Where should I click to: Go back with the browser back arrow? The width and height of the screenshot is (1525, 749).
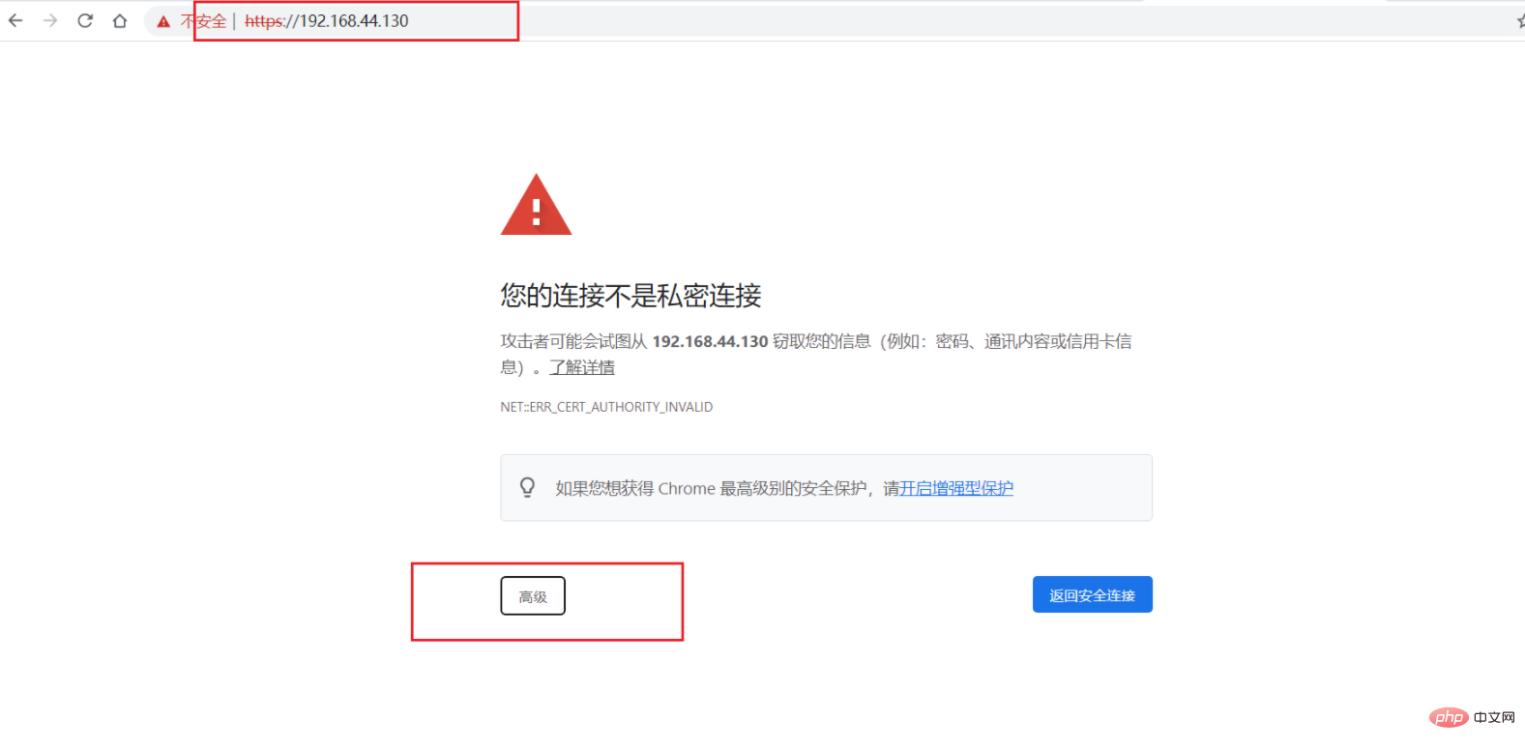[x=15, y=20]
